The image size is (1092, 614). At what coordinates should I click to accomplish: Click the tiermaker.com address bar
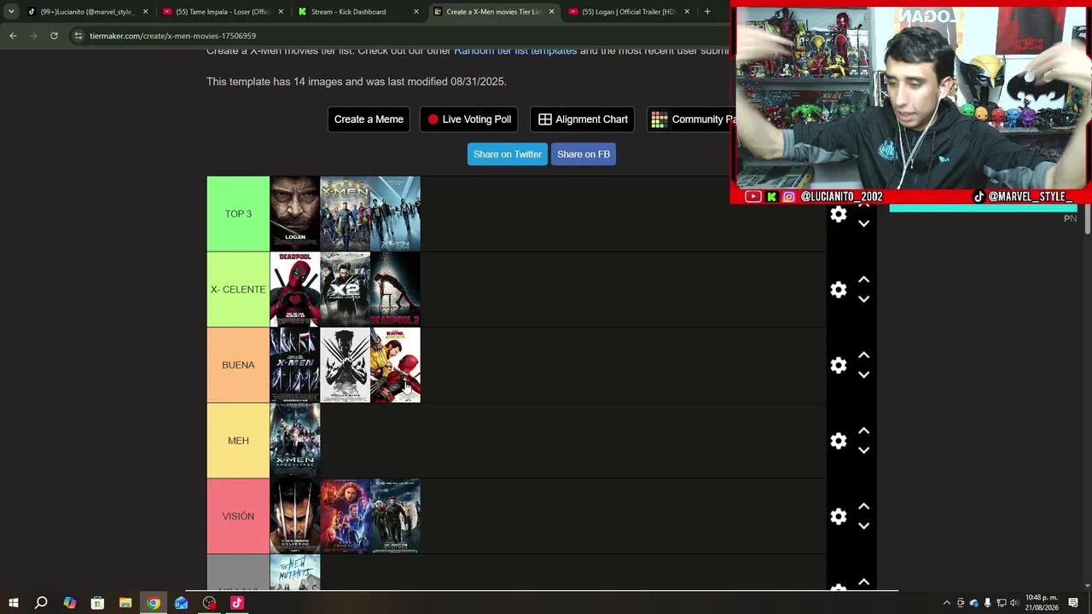[401, 36]
